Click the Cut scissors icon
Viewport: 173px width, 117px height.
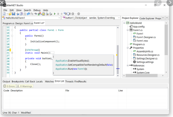tap(18, 14)
